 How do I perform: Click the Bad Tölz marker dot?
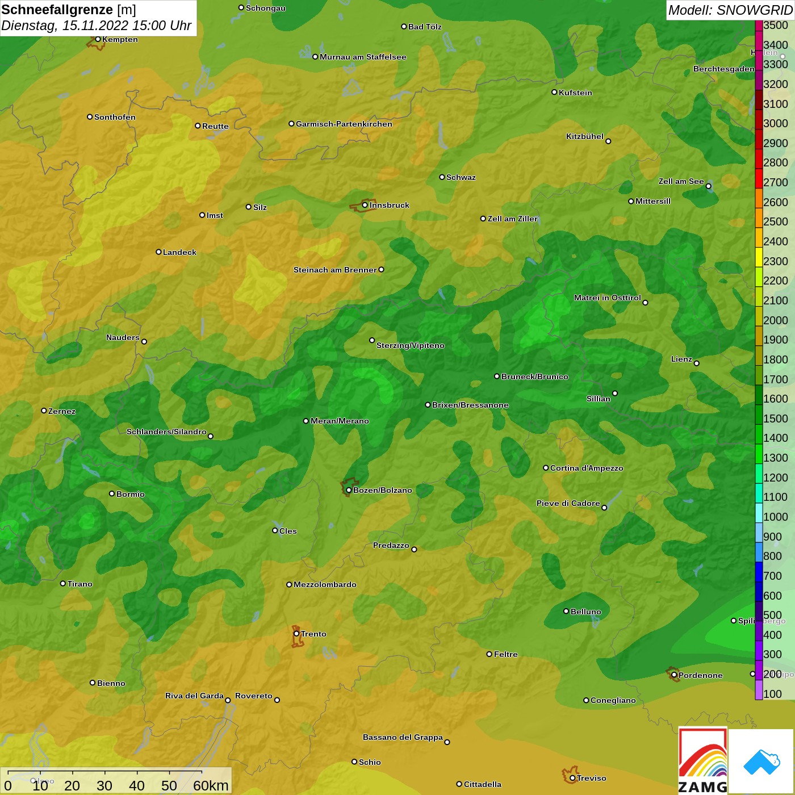tap(404, 27)
